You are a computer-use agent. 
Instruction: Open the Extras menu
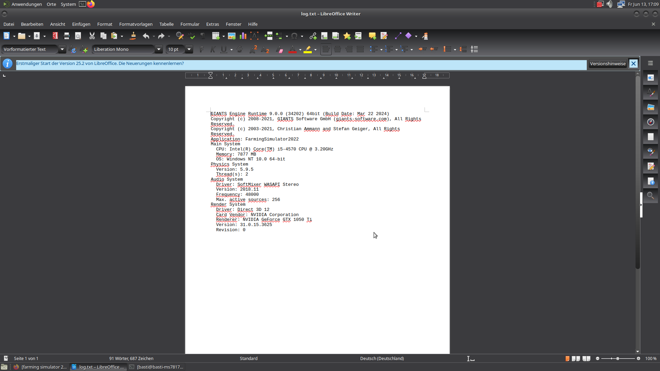coord(212,24)
